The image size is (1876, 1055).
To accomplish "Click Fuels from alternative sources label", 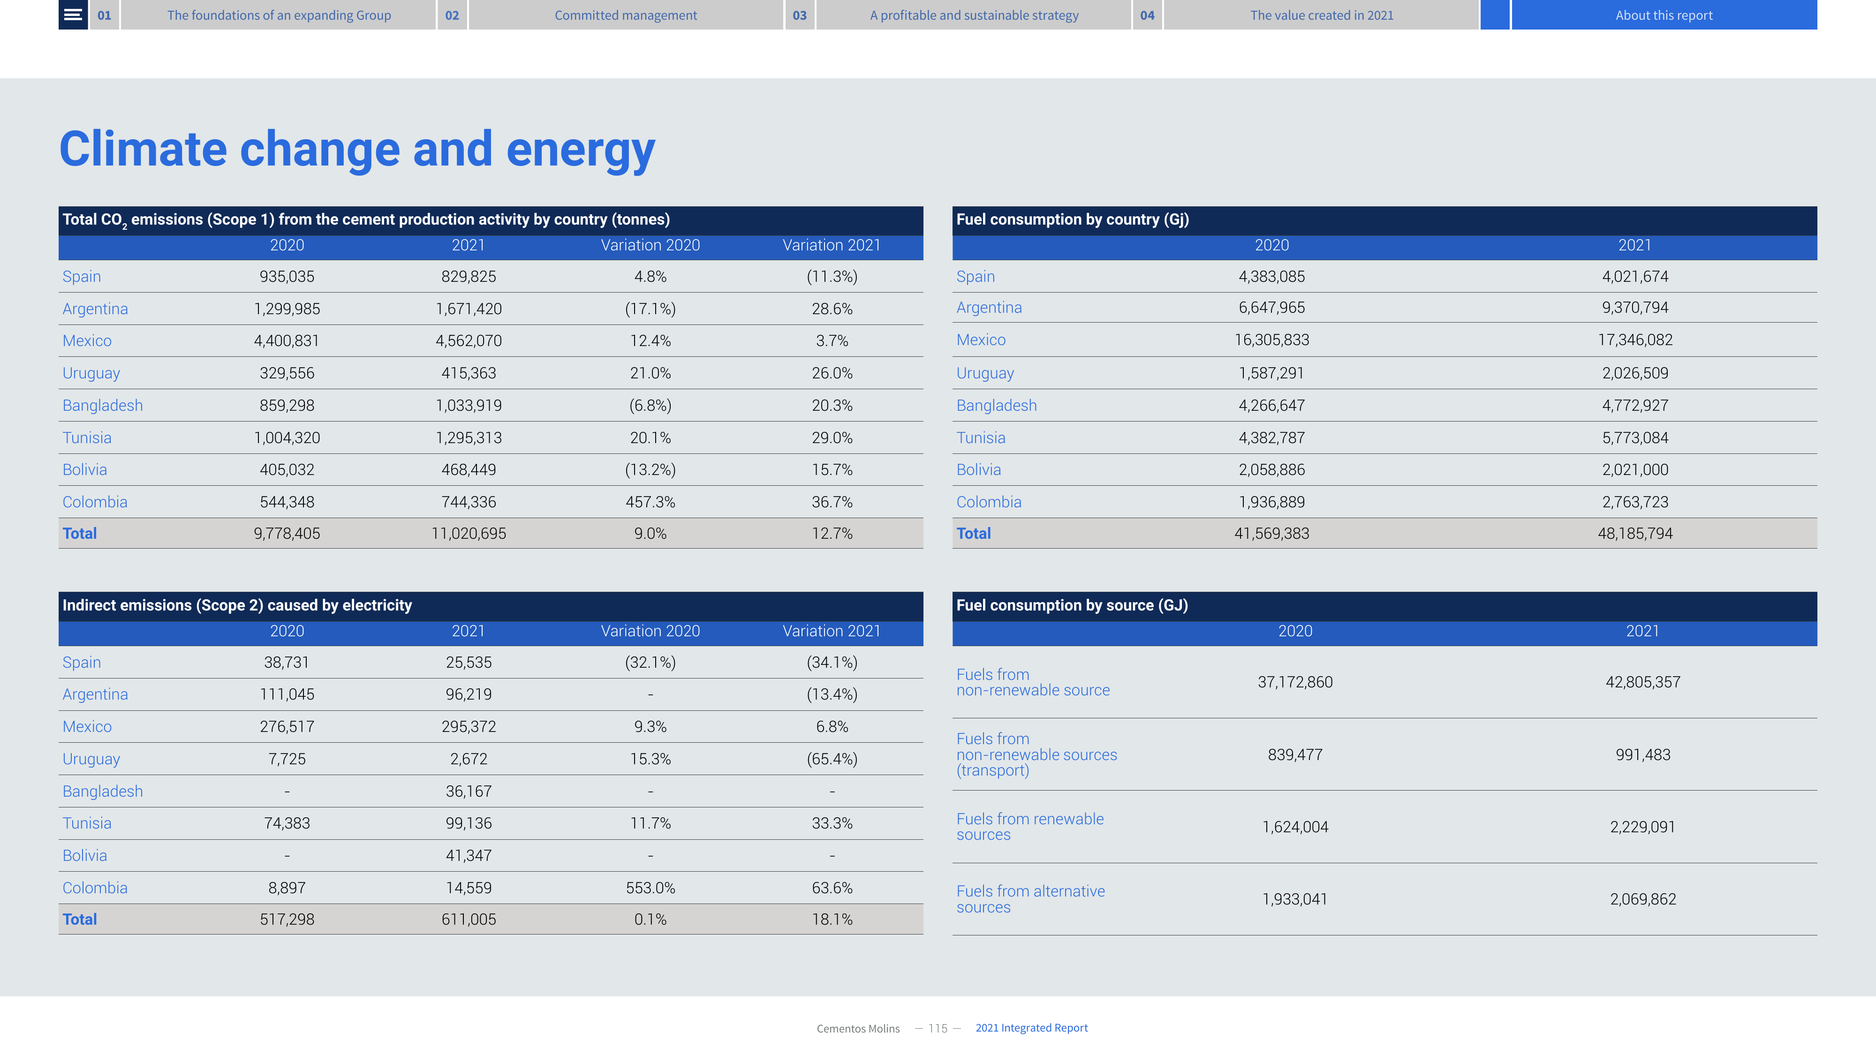I will (x=1030, y=899).
